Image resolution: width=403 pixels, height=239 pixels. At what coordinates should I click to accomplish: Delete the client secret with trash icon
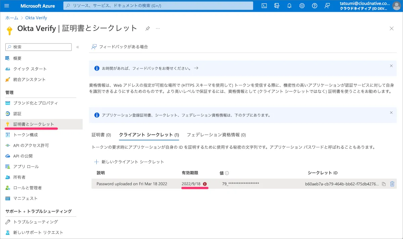point(392,184)
